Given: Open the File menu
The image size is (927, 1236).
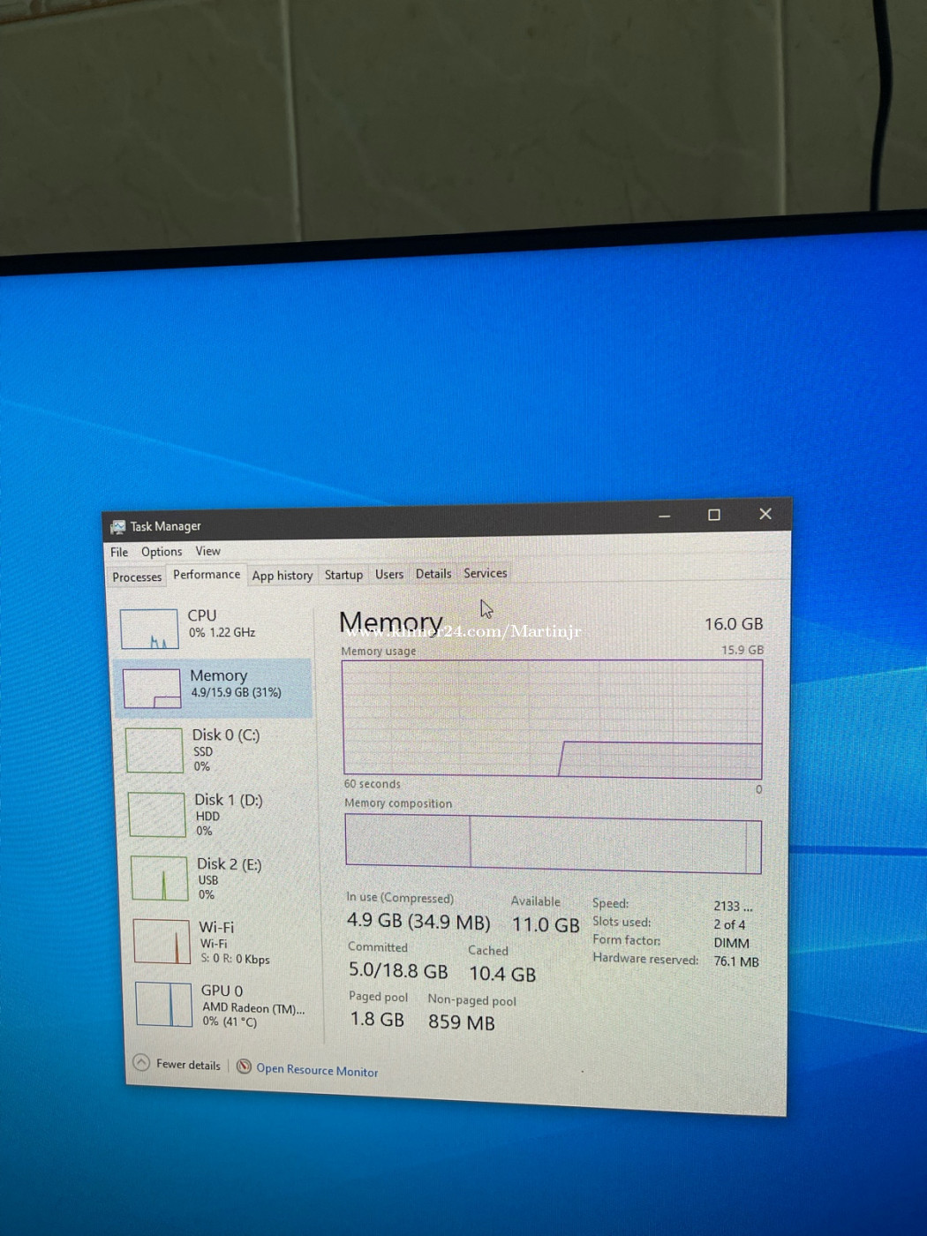Looking at the screenshot, I should pyautogui.click(x=119, y=552).
